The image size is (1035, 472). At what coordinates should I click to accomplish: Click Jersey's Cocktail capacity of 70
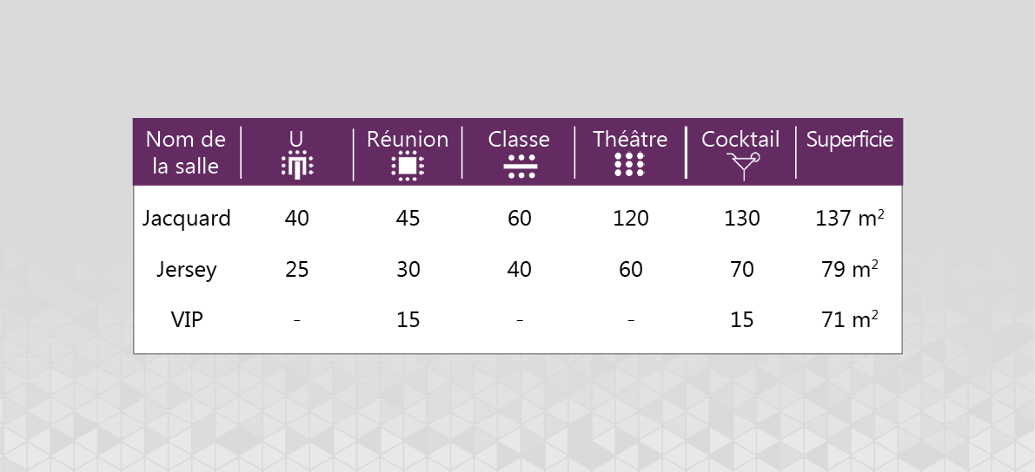point(741,270)
